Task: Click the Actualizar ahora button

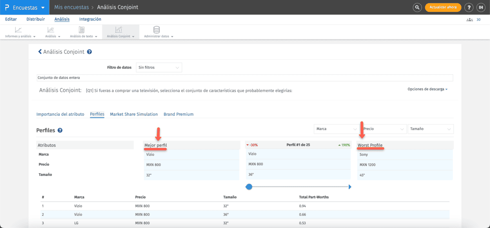Action: coord(443,7)
